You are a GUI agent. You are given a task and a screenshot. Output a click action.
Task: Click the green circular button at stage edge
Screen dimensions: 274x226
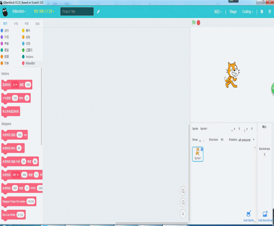tap(273, 89)
